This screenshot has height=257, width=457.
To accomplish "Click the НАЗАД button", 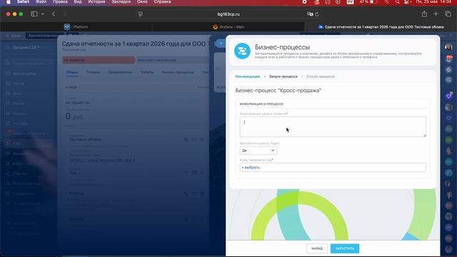I will pos(317,248).
